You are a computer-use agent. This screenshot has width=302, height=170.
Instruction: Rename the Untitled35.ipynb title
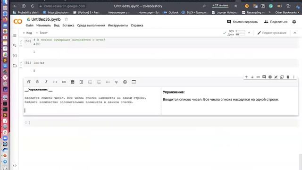pos(46,19)
